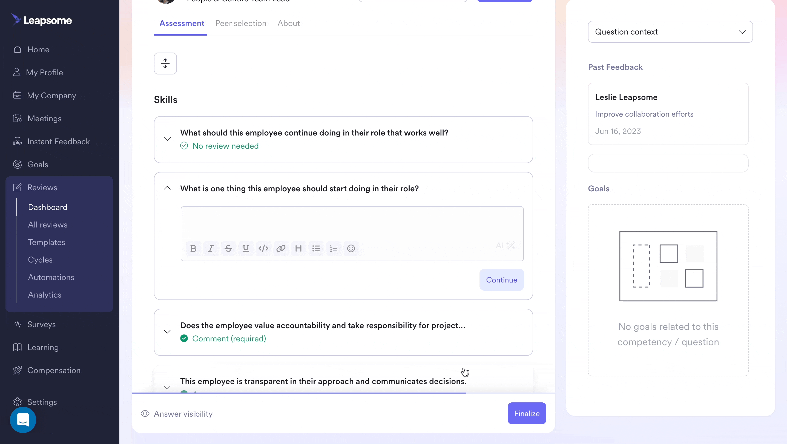Click the Continue button
Screen dimensions: 787x444
pos(502,280)
